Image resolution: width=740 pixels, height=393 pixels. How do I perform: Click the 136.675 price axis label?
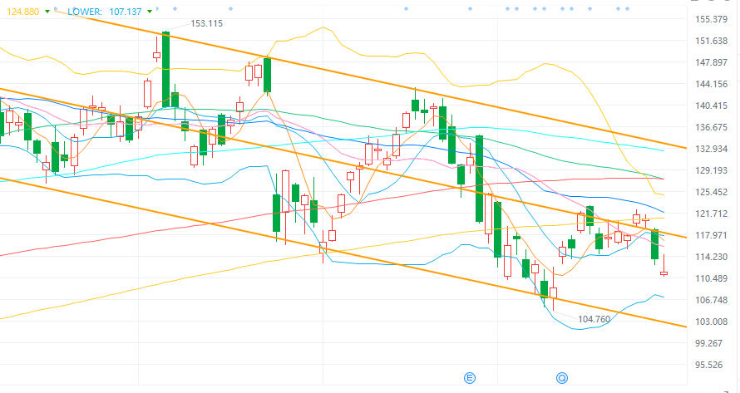(x=711, y=127)
